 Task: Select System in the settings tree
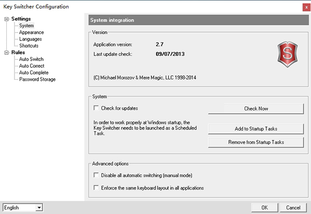point(26,25)
